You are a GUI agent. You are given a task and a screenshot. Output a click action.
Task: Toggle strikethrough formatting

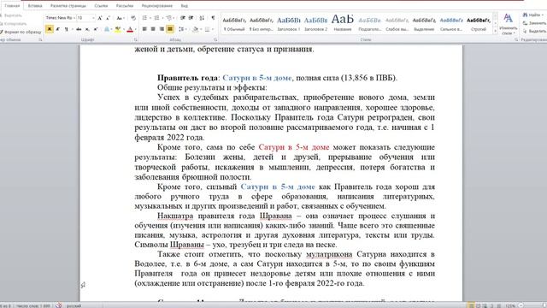(x=79, y=29)
